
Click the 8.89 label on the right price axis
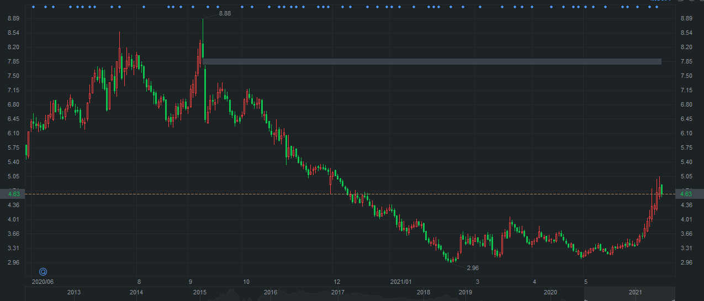686,18
